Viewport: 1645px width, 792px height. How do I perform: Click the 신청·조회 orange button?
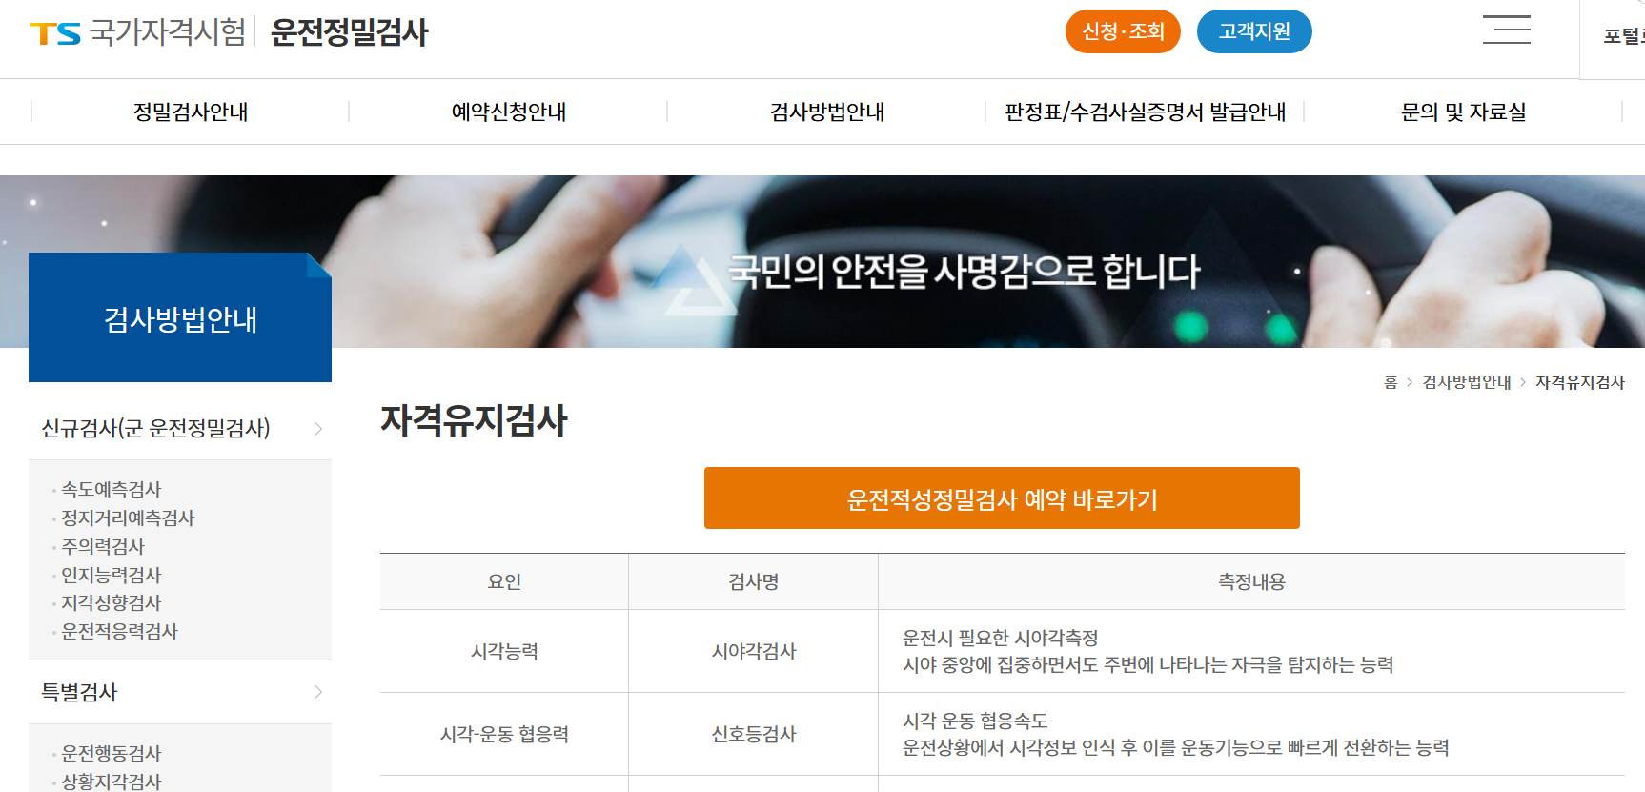pos(1123,31)
